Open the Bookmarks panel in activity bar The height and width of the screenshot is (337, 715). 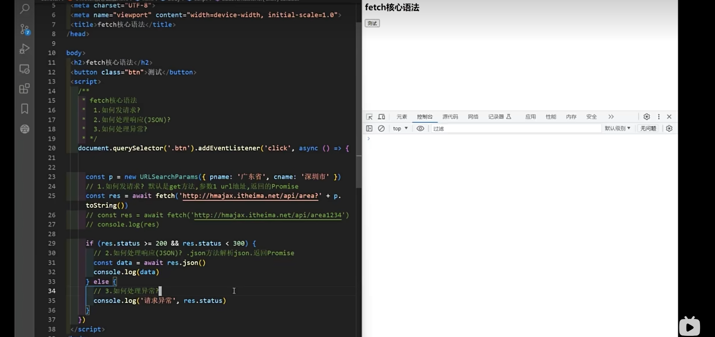pyautogui.click(x=25, y=109)
